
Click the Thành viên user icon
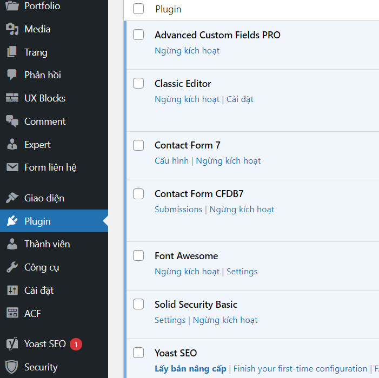(x=12, y=244)
